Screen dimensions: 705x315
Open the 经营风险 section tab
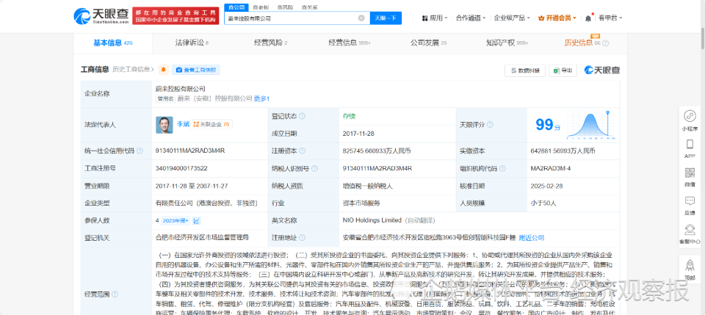(271, 43)
